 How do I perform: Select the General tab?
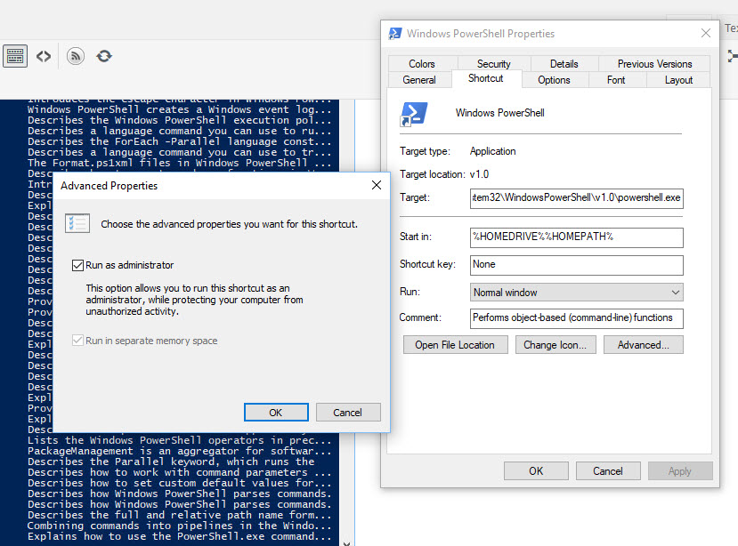tap(419, 80)
